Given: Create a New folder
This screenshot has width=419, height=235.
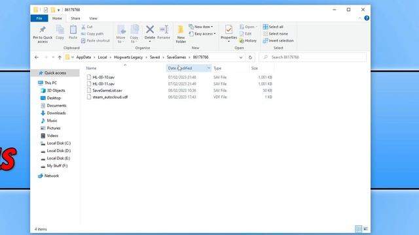Looking at the screenshot, I should [181, 34].
